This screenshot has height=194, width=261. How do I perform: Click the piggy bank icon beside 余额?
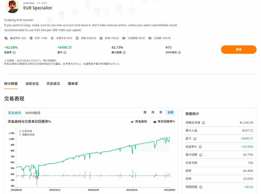[x=77, y=38]
